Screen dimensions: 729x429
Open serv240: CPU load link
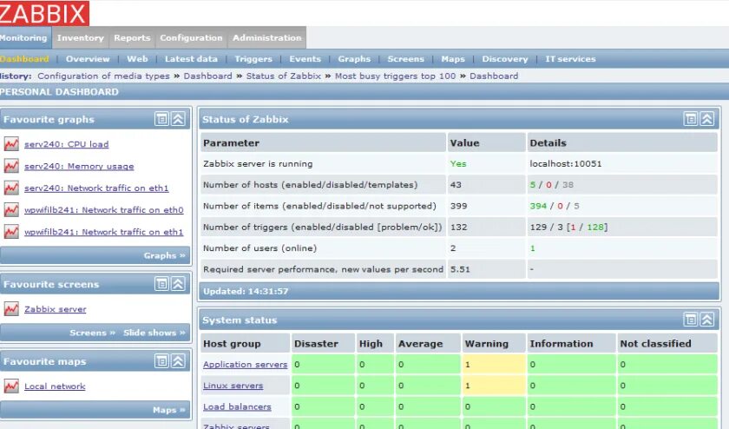pyautogui.click(x=67, y=144)
